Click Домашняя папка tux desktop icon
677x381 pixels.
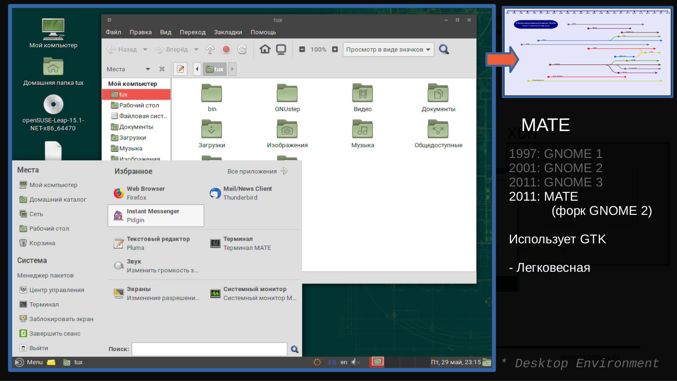coord(53,71)
